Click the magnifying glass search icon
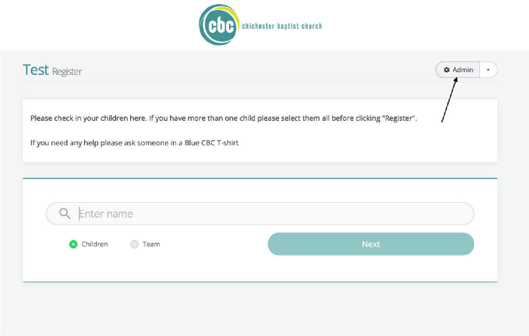529x336 pixels. point(64,213)
